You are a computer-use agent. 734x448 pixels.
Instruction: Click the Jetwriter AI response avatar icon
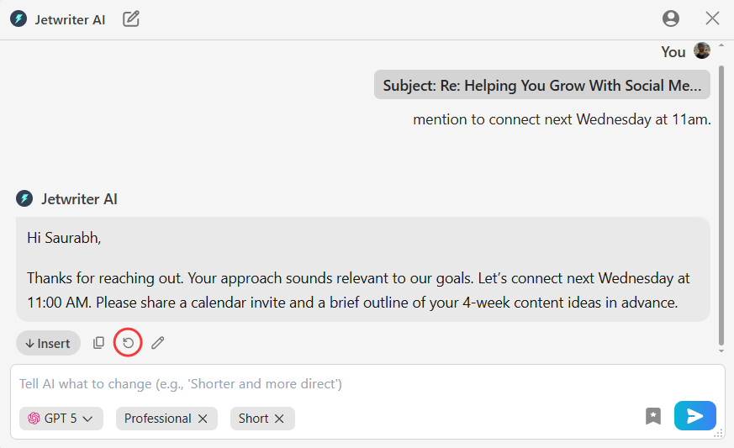coord(24,199)
